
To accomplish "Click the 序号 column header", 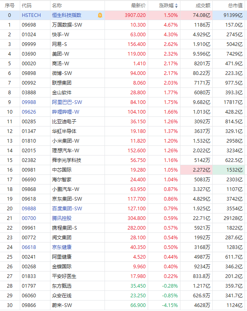I will point(10,6).
